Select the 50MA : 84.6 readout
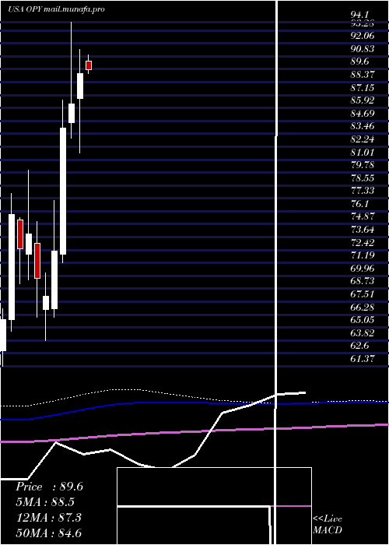 (x=49, y=533)
